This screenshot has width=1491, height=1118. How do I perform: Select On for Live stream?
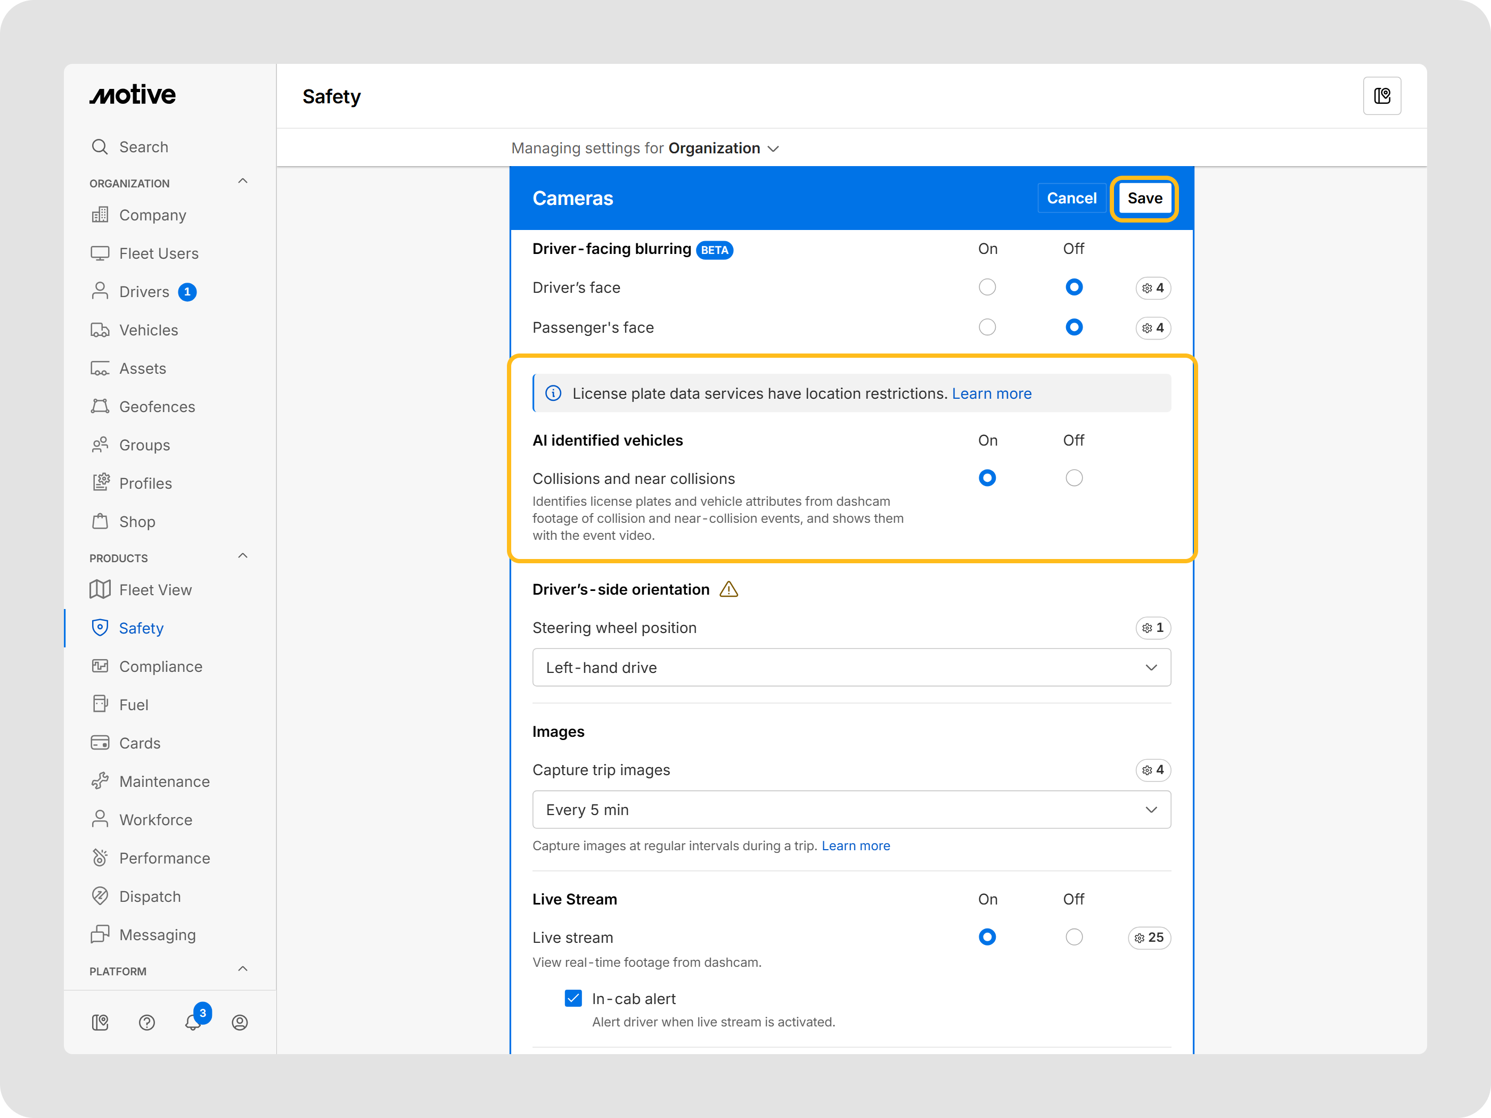(x=987, y=936)
